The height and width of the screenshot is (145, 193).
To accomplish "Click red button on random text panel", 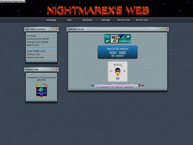I will tap(57, 69).
